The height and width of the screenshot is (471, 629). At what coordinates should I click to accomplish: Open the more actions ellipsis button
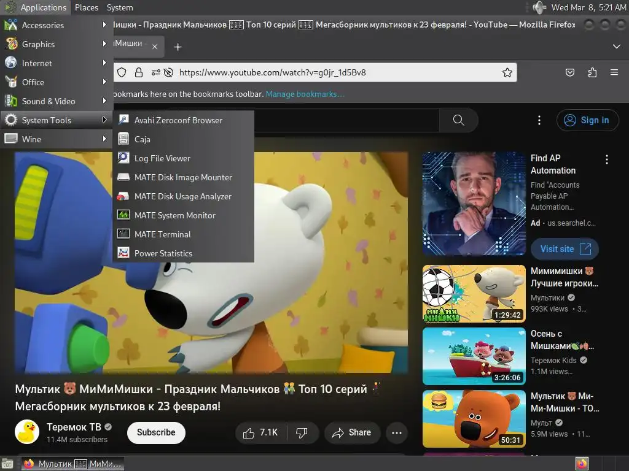point(397,432)
